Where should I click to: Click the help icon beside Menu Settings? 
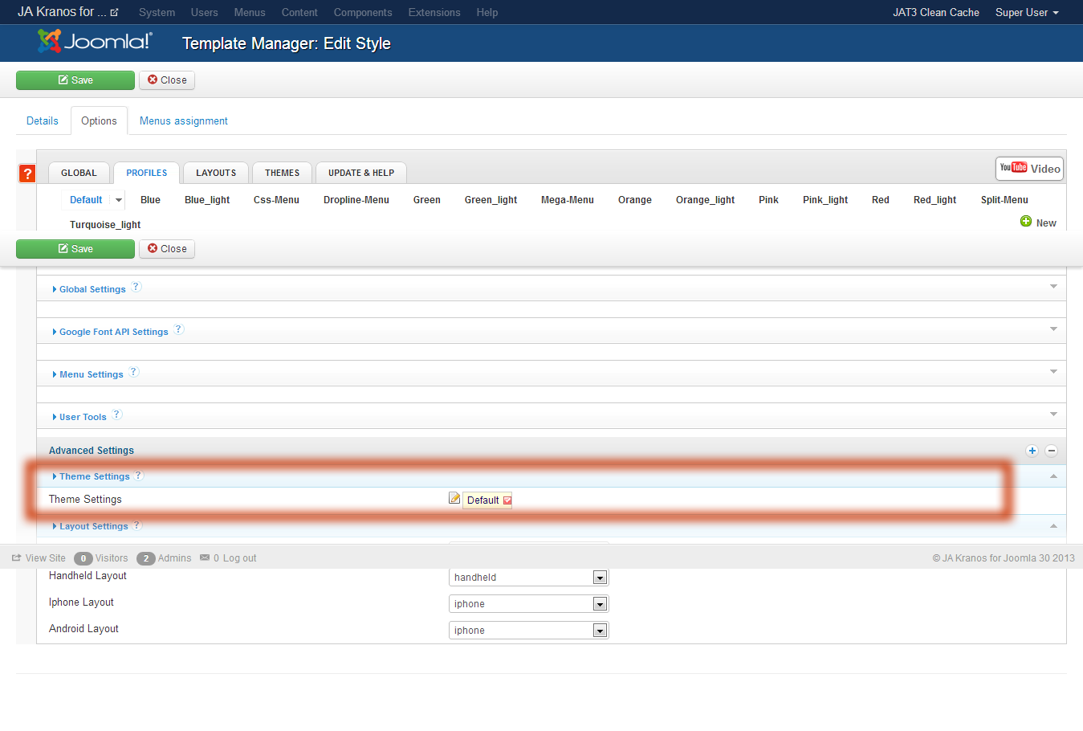point(134,372)
